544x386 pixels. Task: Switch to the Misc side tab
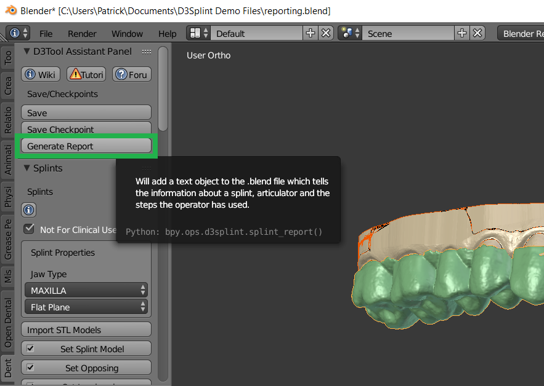click(x=7, y=276)
